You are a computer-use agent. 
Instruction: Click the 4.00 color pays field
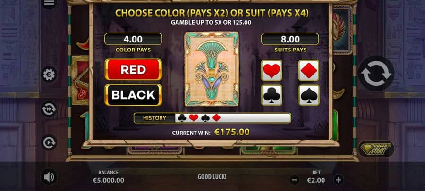[x=133, y=39]
